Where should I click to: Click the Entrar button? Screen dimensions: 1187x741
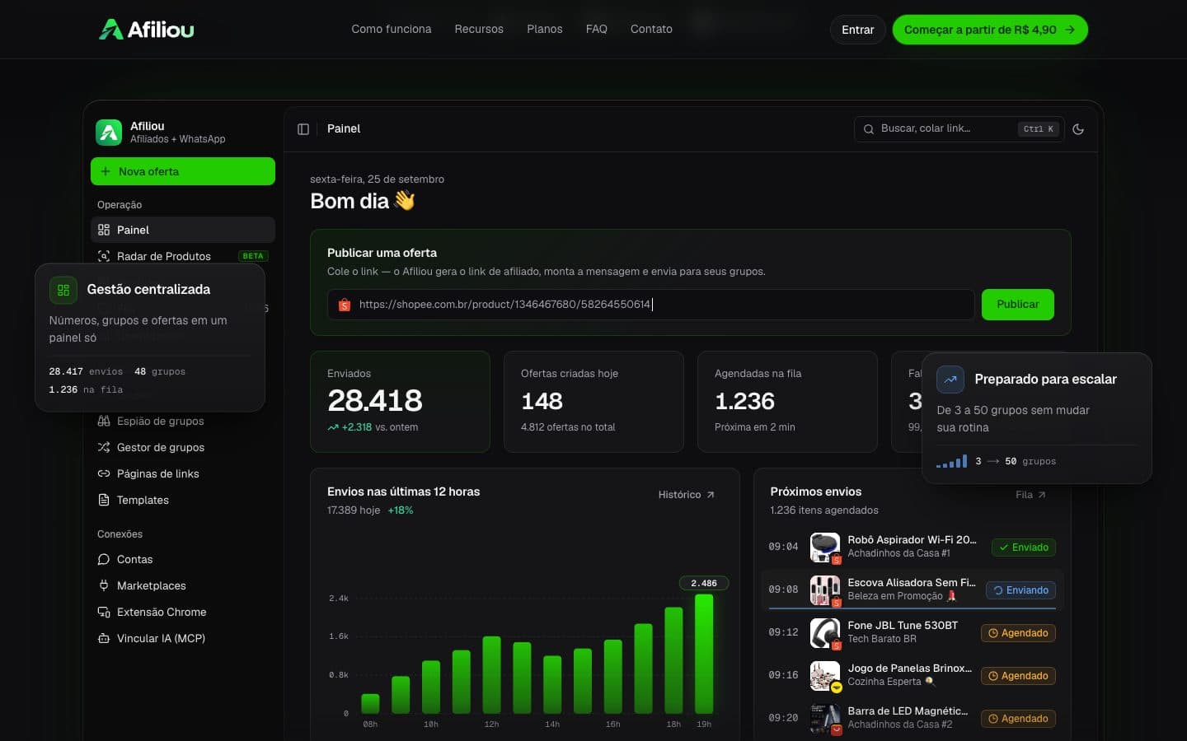tap(858, 30)
